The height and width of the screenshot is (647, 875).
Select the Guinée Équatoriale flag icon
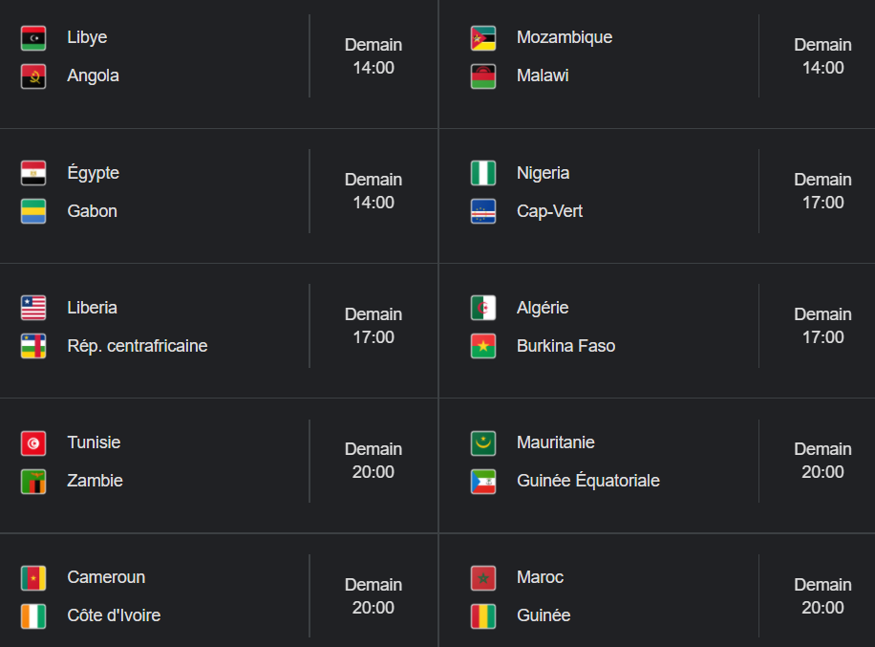[483, 482]
